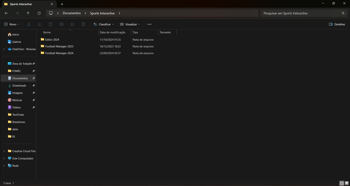Image resolution: width=350 pixels, height=186 pixels.
Task: Click the Rename icon in toolbar
Action: [x=62, y=24]
